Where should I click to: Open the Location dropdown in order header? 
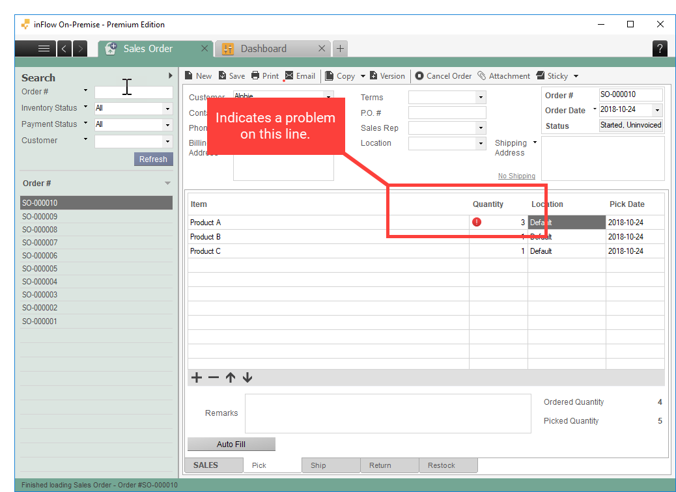[x=481, y=143]
